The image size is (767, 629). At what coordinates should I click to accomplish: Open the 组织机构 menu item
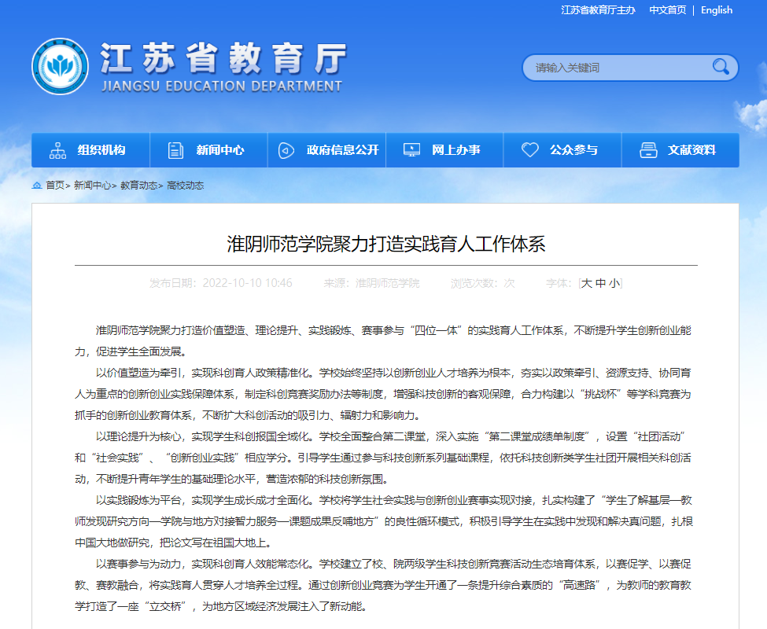coord(91,150)
